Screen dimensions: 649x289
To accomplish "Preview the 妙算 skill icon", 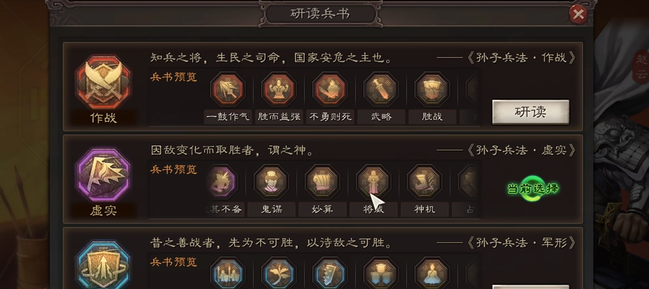I will [323, 182].
